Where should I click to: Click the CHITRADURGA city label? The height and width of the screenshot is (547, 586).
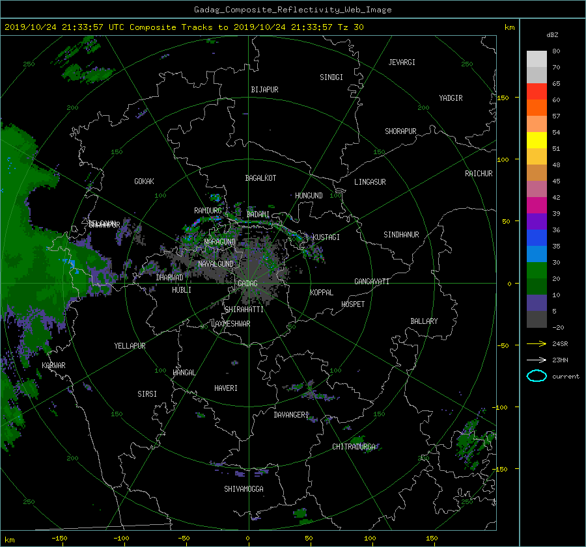(354, 447)
